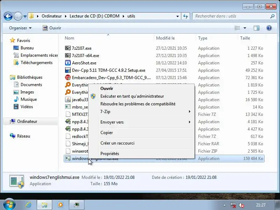The height and width of the screenshot is (210, 280).
Task: Click the taskbar clock 21:27
Action: (x=261, y=205)
